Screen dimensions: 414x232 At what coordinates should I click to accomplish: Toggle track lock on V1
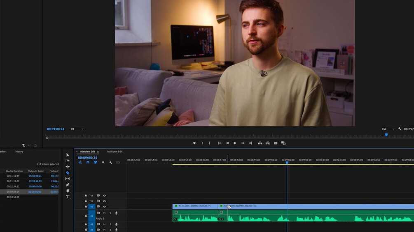(x=86, y=207)
